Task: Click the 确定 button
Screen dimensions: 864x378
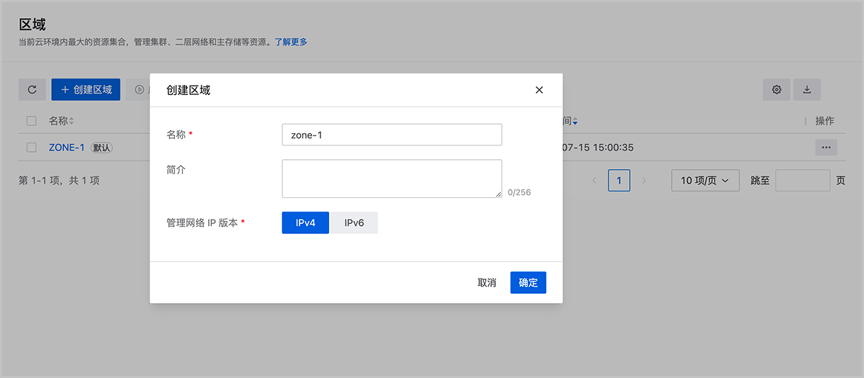Action: click(x=528, y=283)
